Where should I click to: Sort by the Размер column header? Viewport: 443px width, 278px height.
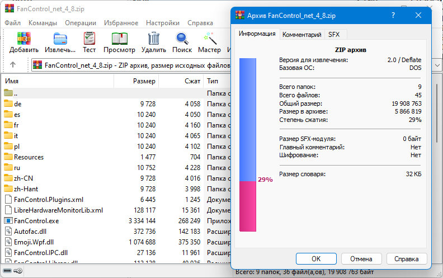click(136, 81)
